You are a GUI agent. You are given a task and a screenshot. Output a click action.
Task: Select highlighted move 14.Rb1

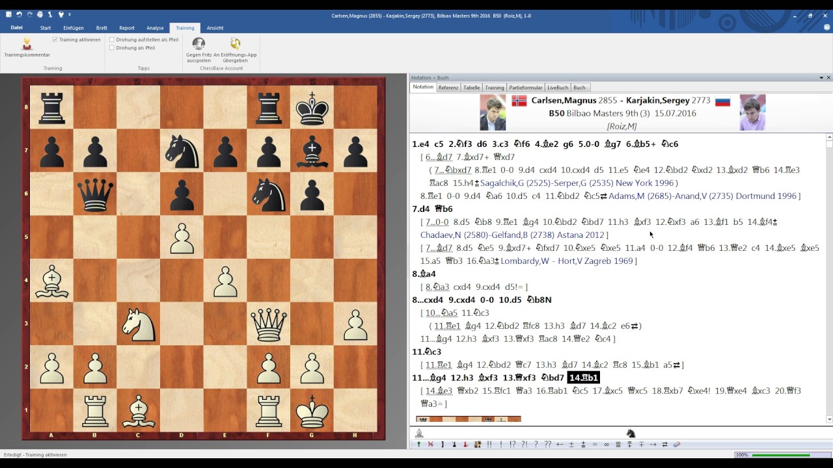(584, 378)
